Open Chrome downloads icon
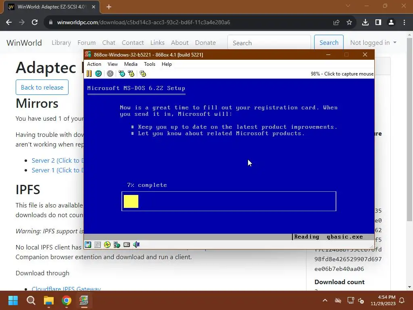The width and height of the screenshot is (413, 310). coord(365,23)
